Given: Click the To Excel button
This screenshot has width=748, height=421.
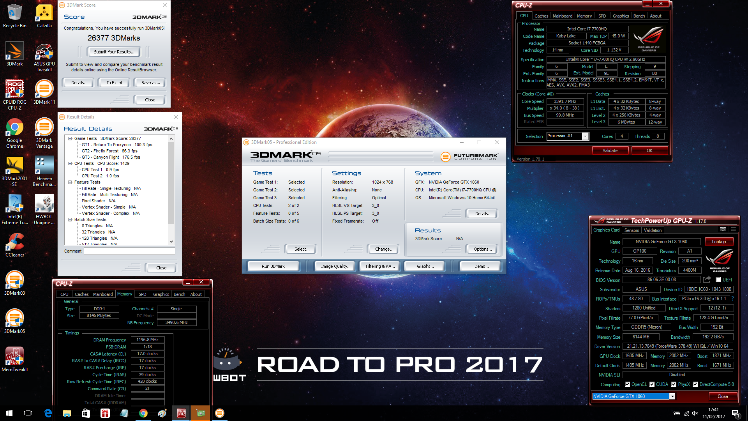Looking at the screenshot, I should 114,83.
